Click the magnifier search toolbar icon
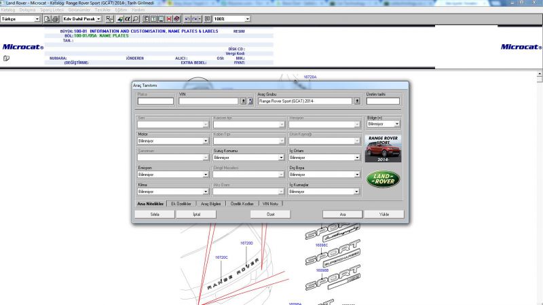Viewport: 543px width, 305px height. (135, 19)
